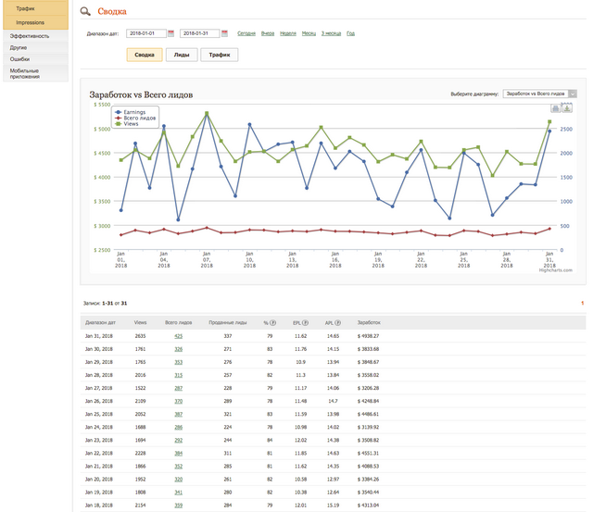The height and width of the screenshot is (512, 593).
Task: Click the start date input field
Action: (x=145, y=33)
